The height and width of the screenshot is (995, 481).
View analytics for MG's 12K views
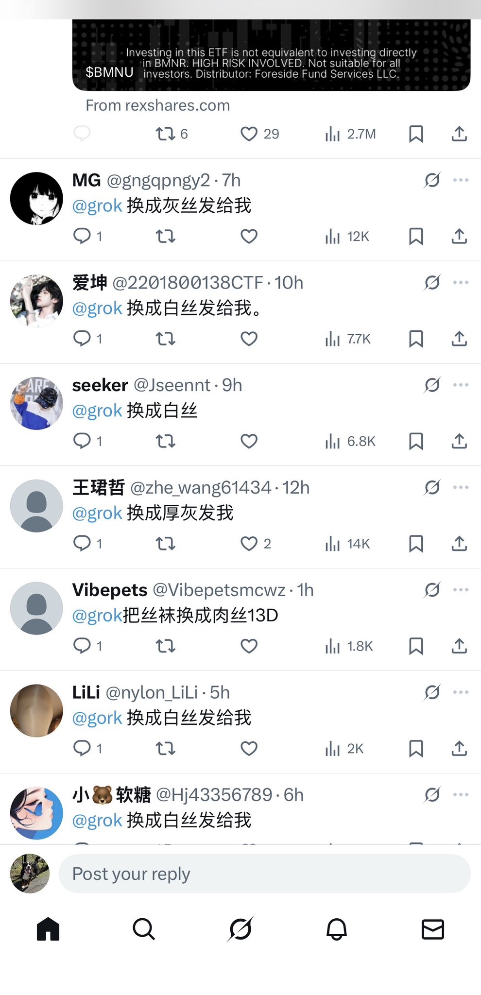(x=347, y=237)
